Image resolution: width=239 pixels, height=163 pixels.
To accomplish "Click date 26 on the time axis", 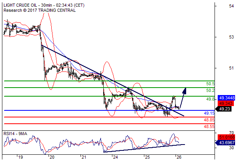I will (179, 157).
